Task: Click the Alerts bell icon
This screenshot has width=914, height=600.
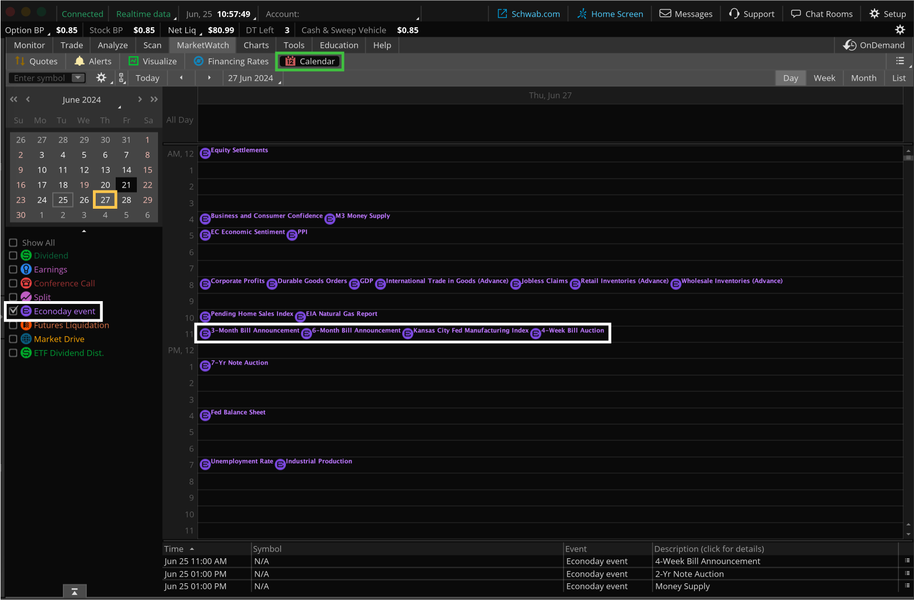Action: (x=80, y=61)
